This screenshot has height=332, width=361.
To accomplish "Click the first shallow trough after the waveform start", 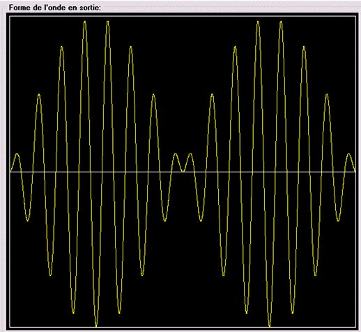I will click(28, 220).
